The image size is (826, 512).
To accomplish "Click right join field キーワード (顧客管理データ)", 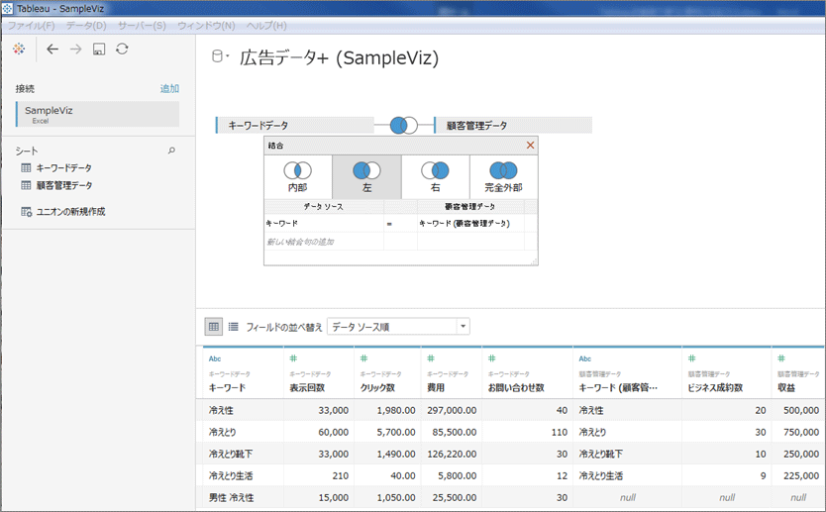I will pyautogui.click(x=471, y=224).
